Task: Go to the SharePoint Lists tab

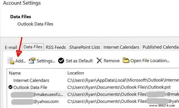Action: tap(85, 47)
